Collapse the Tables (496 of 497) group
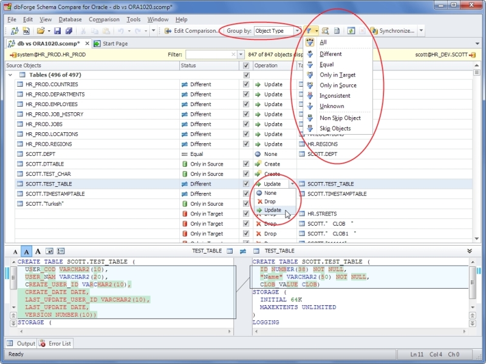Image resolution: width=486 pixels, height=364 pixels. (x=10, y=75)
